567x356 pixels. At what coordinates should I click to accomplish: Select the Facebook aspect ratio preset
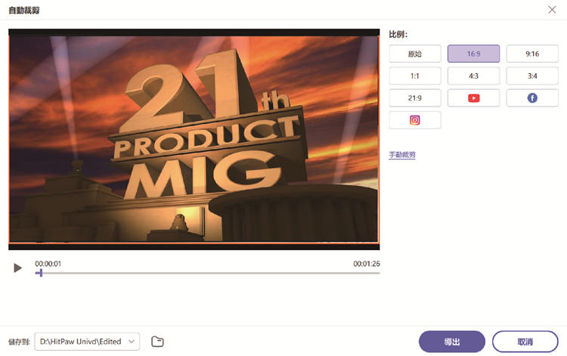tap(532, 98)
